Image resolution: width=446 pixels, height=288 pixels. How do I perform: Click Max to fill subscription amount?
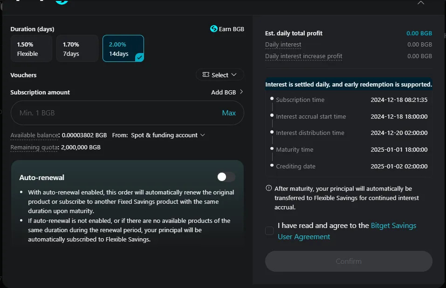pos(229,113)
